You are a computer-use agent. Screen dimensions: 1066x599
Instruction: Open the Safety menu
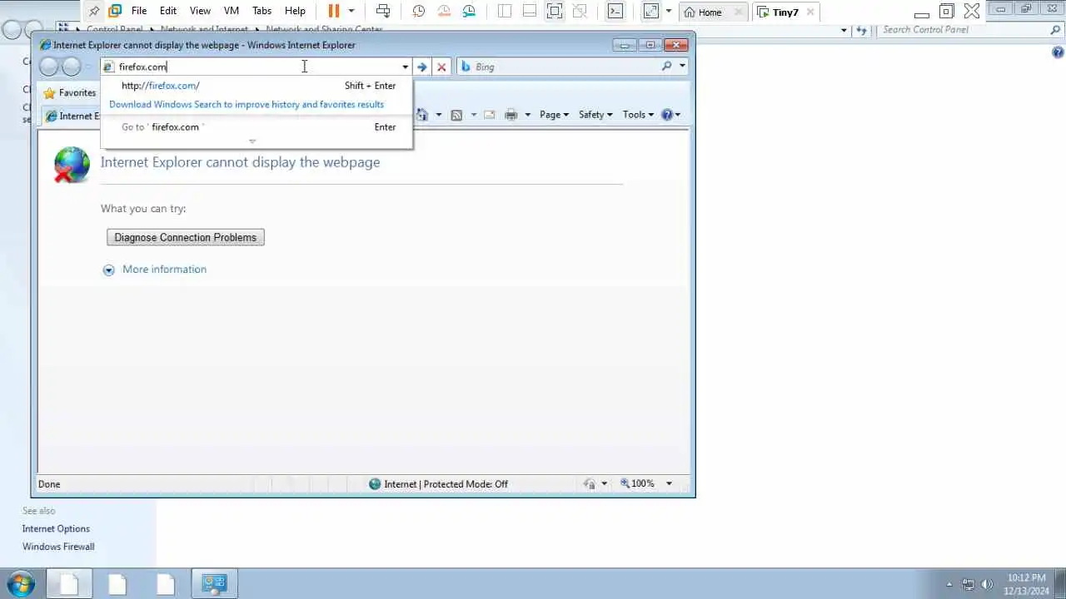(595, 115)
